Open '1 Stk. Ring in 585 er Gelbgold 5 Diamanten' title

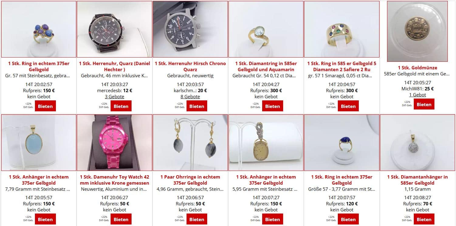(x=342, y=66)
